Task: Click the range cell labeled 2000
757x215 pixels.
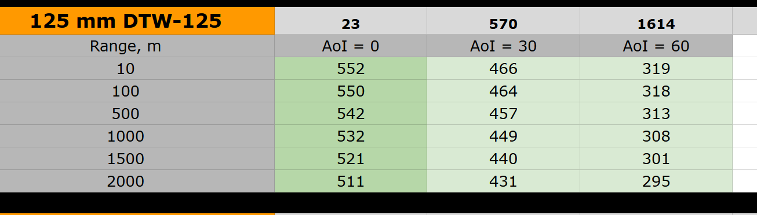Action: 137,181
